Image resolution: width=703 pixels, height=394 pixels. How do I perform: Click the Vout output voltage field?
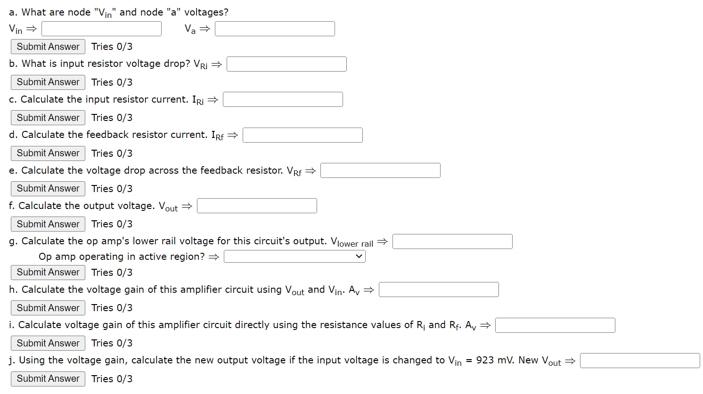pos(257,205)
